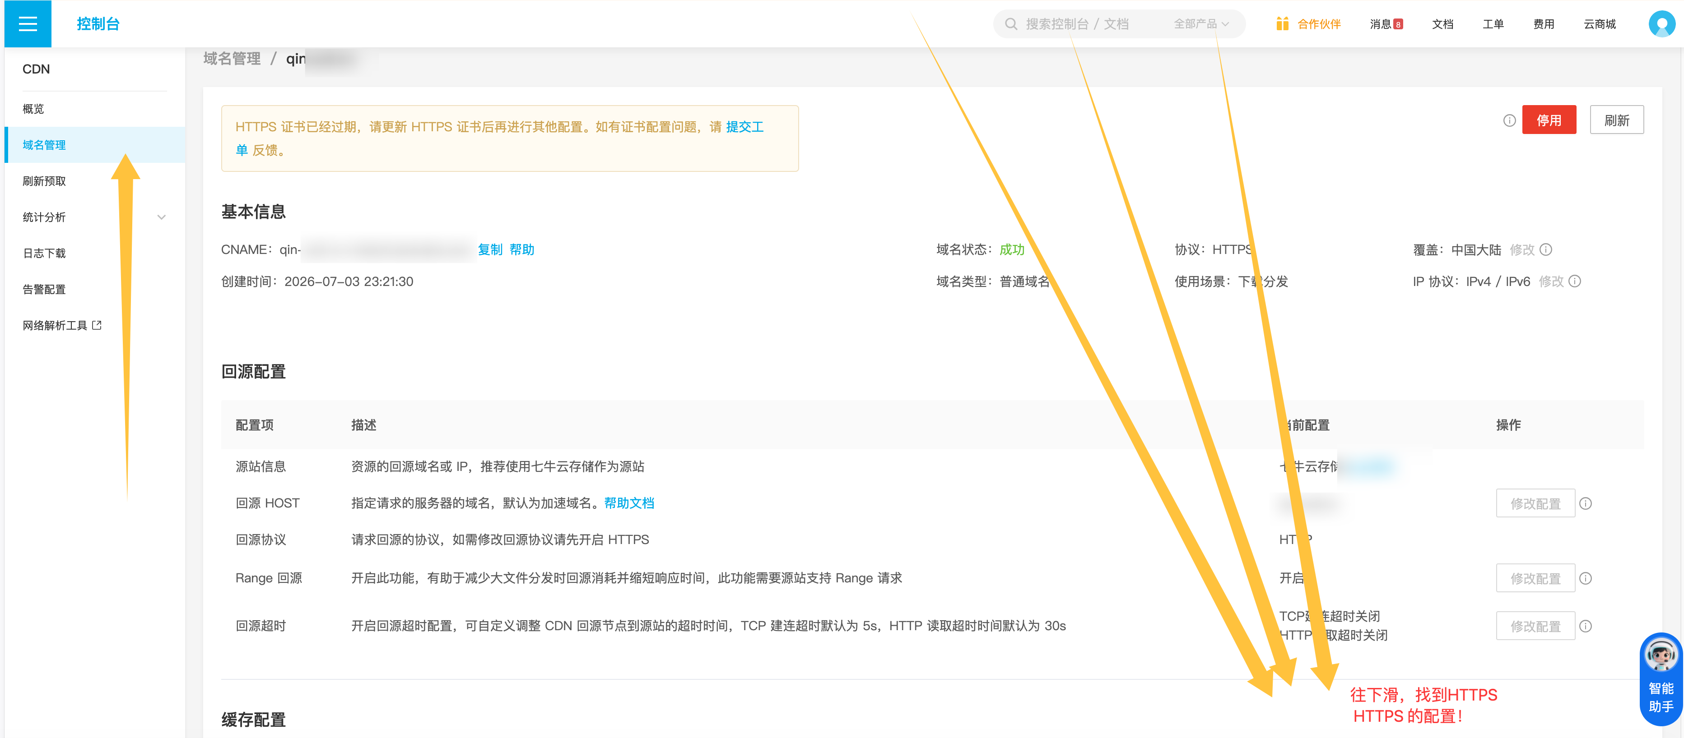Expand the 统计分析 sidebar chevron
Viewport: 1684px width, 738px height.
click(162, 217)
